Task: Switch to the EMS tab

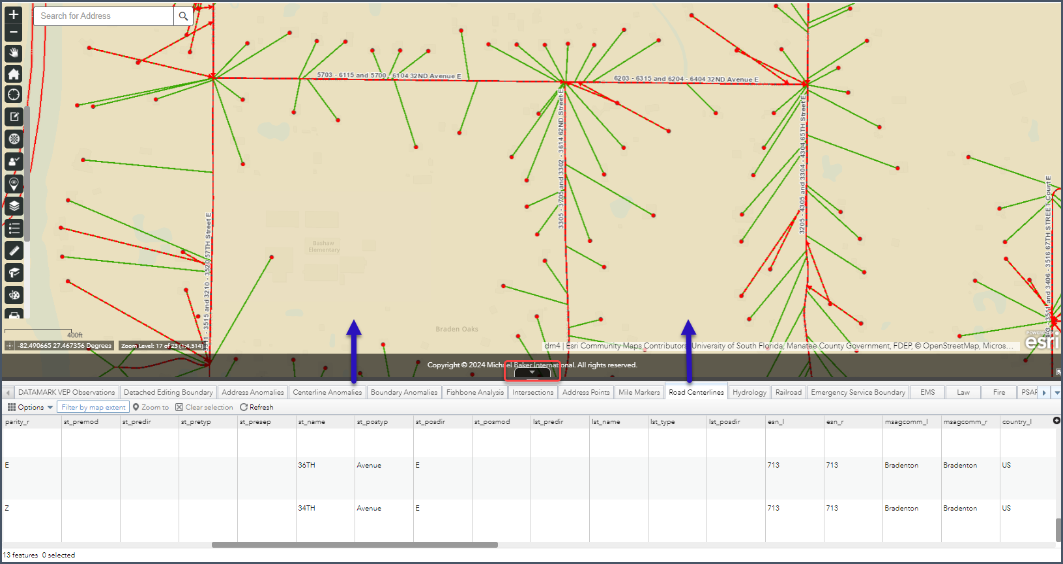Action: point(927,393)
